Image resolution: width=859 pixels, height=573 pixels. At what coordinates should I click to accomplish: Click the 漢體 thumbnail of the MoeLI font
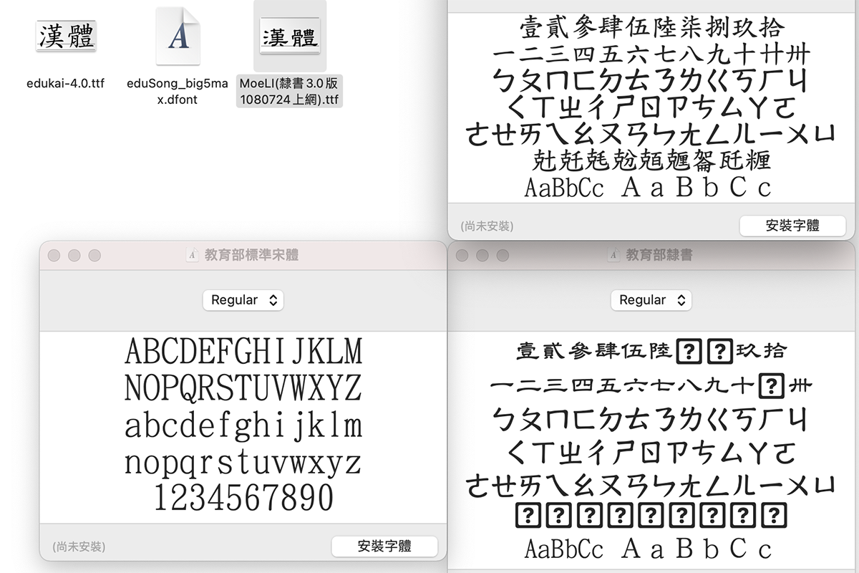click(x=288, y=35)
